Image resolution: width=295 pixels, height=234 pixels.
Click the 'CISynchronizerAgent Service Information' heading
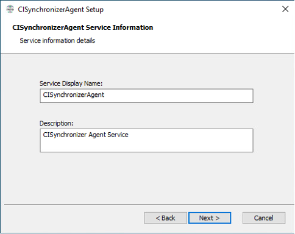pos(83,27)
